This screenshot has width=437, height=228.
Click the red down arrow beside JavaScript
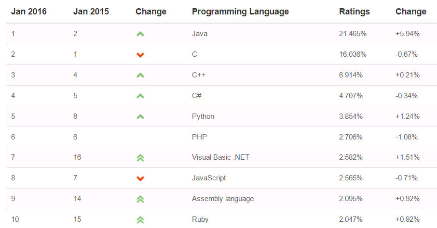click(x=140, y=178)
